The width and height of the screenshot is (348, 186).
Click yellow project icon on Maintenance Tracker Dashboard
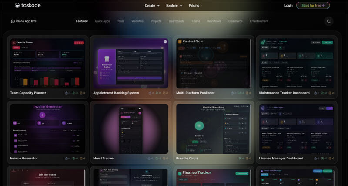coord(330,93)
